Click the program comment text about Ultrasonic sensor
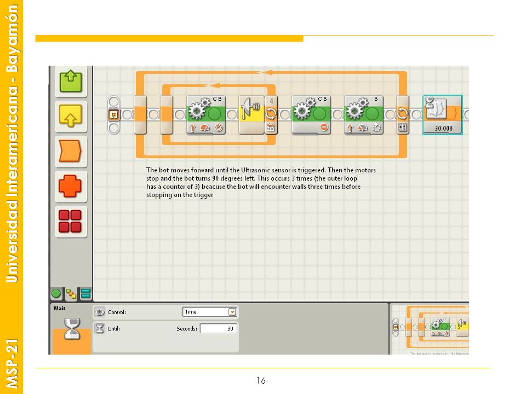Viewport: 526px width, 394px height. pos(261,183)
